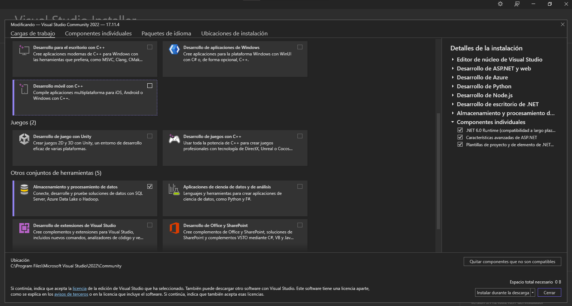
Task: Expand Desarrollo de escritorio de .NET
Action: [x=453, y=104]
